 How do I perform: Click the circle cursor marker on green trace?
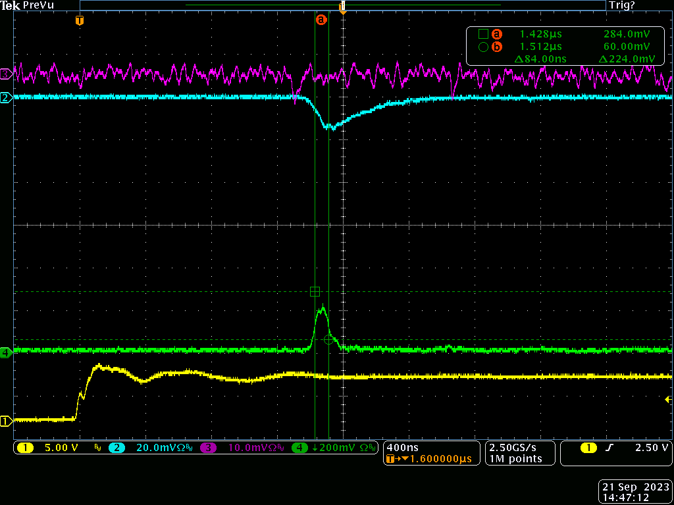(x=328, y=339)
